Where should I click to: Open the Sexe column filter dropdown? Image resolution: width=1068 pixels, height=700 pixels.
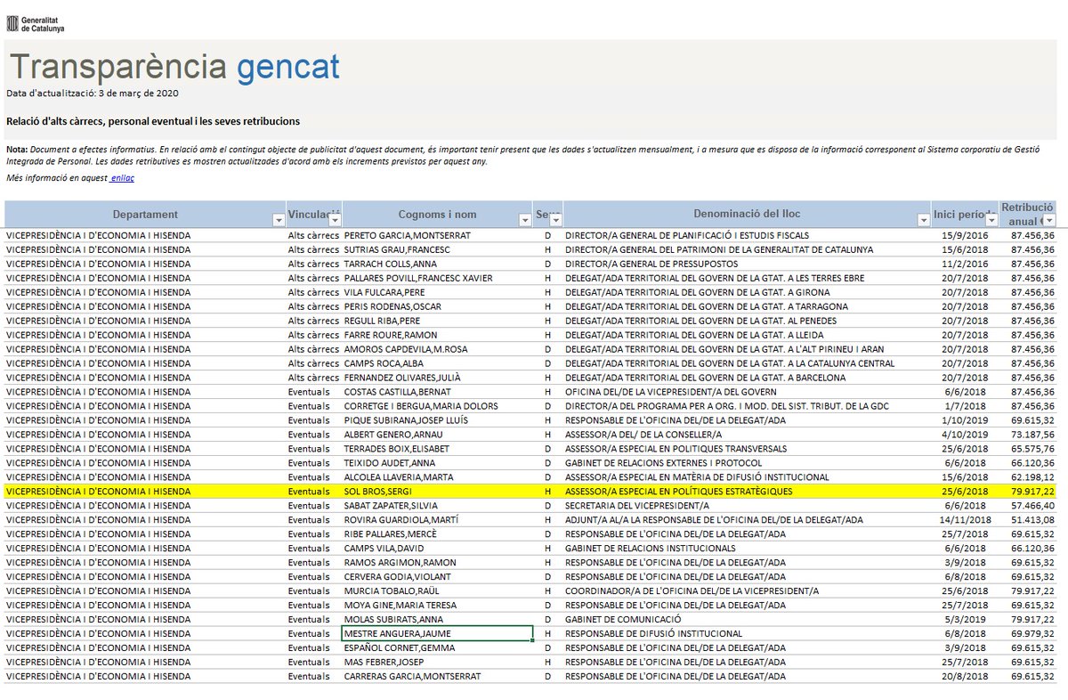554,220
